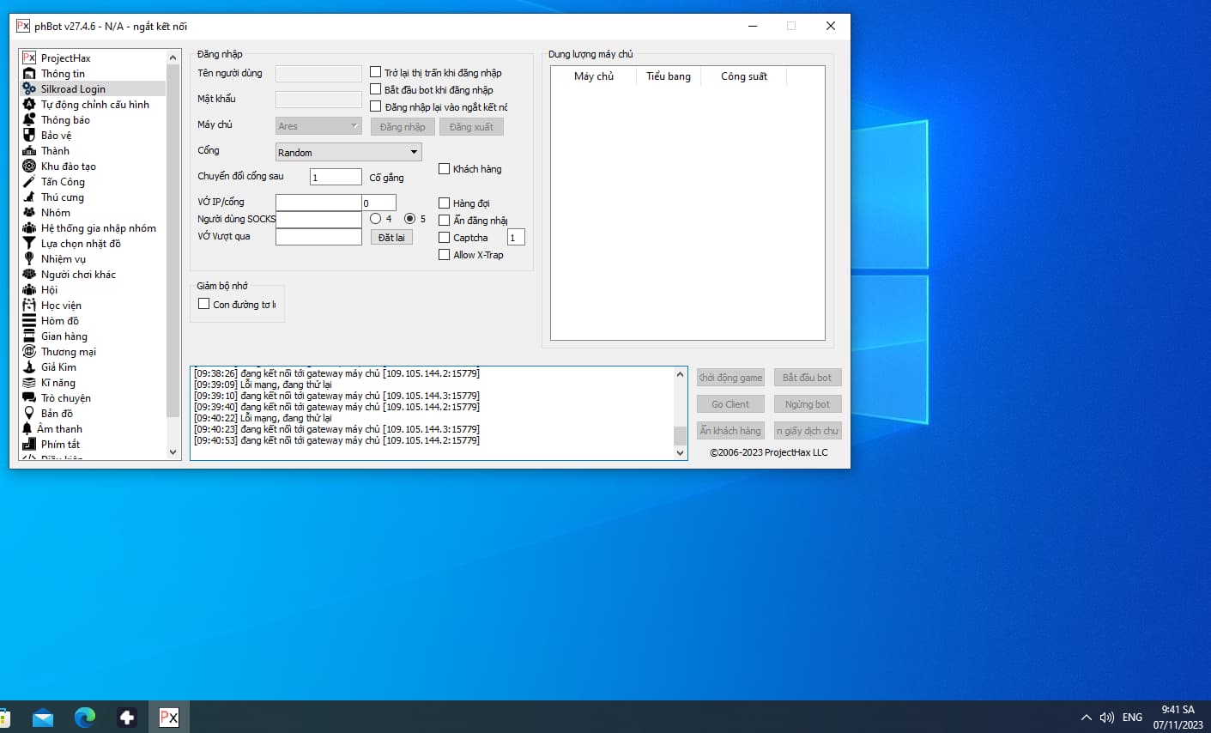The image size is (1211, 733).
Task: Toggle the Allow X-Trap checkbox
Action: 444,255
